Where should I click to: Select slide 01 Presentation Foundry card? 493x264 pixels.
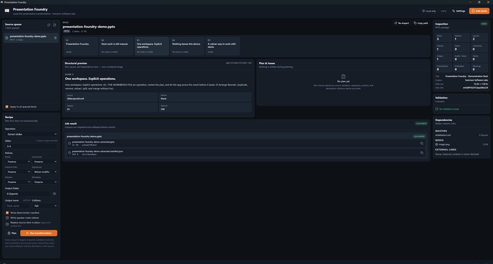tap(81, 46)
